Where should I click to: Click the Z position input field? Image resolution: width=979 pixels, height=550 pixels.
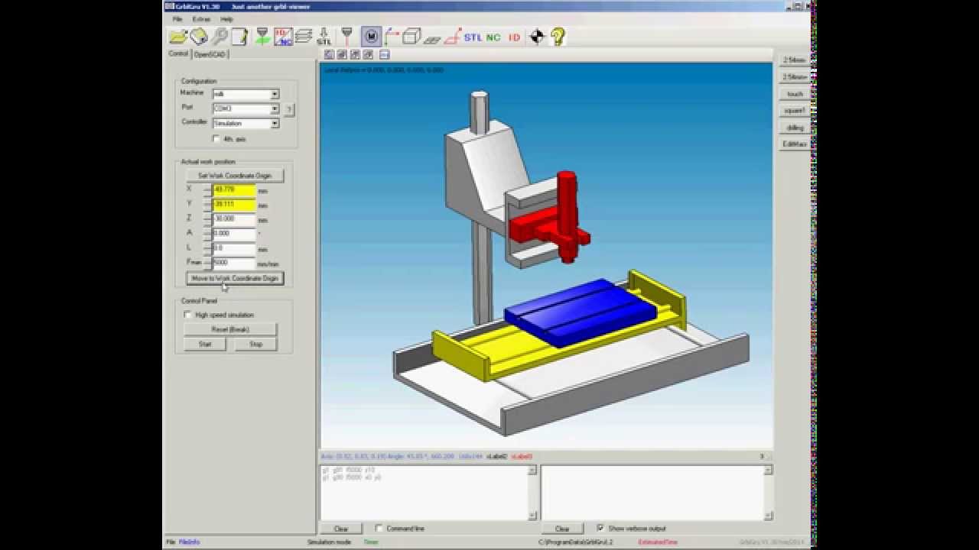point(234,220)
